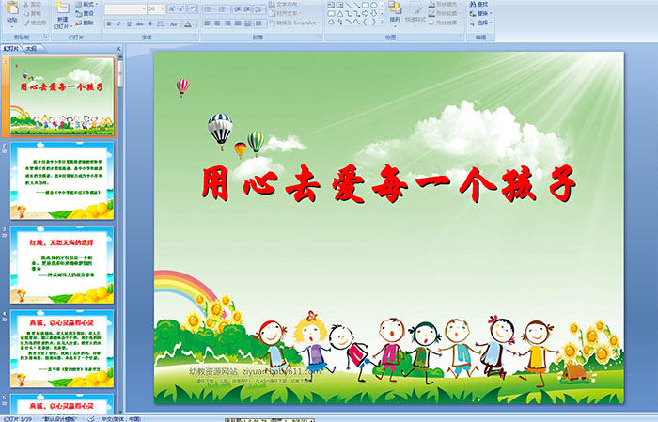
Task: Select the Isosceles Triangle shape
Action: 339,13
